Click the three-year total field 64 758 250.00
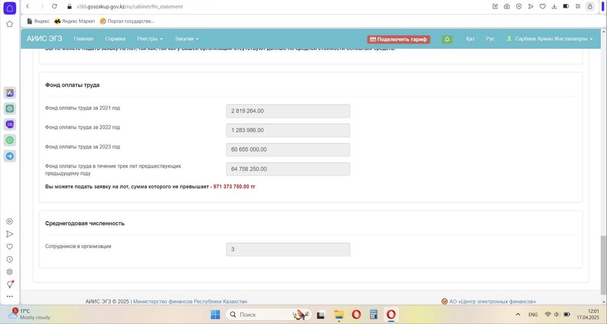607x324 pixels. 288,169
